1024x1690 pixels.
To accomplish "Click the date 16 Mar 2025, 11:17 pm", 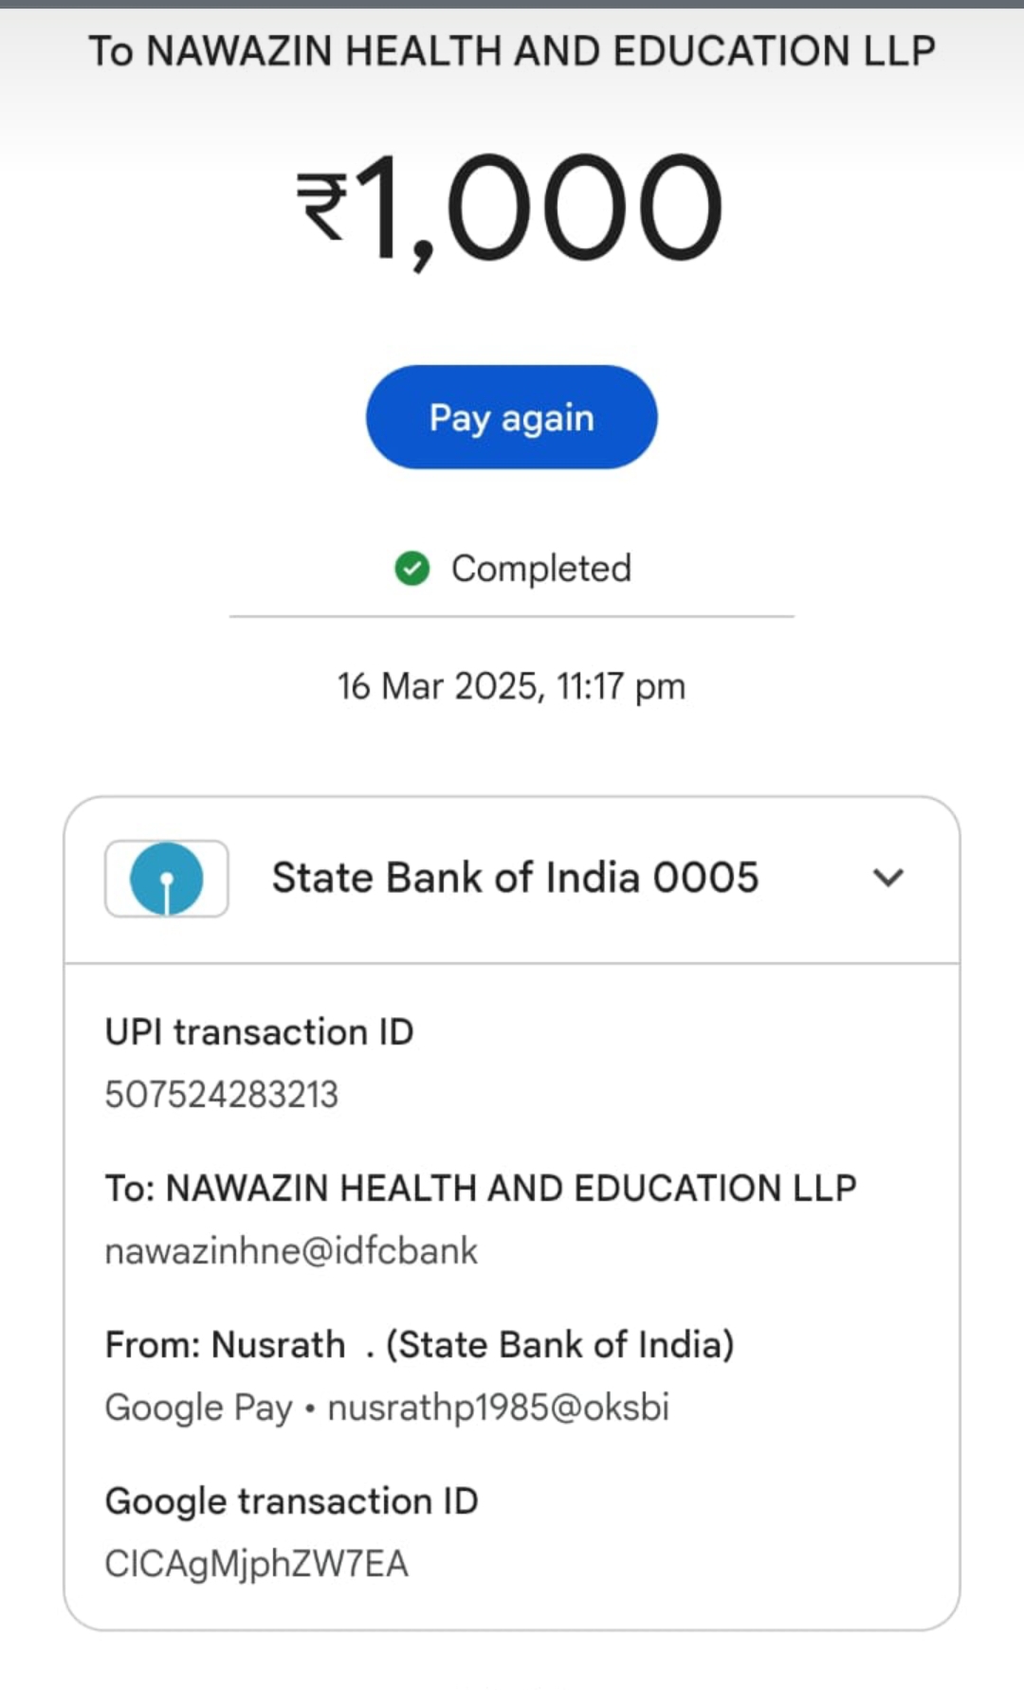I will (511, 686).
